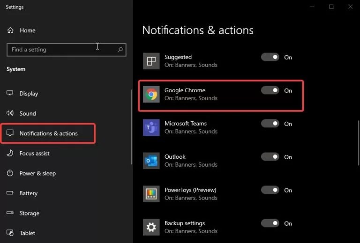Click the Battery icon in sidebar
This screenshot has height=243, width=360.
coord(10,193)
